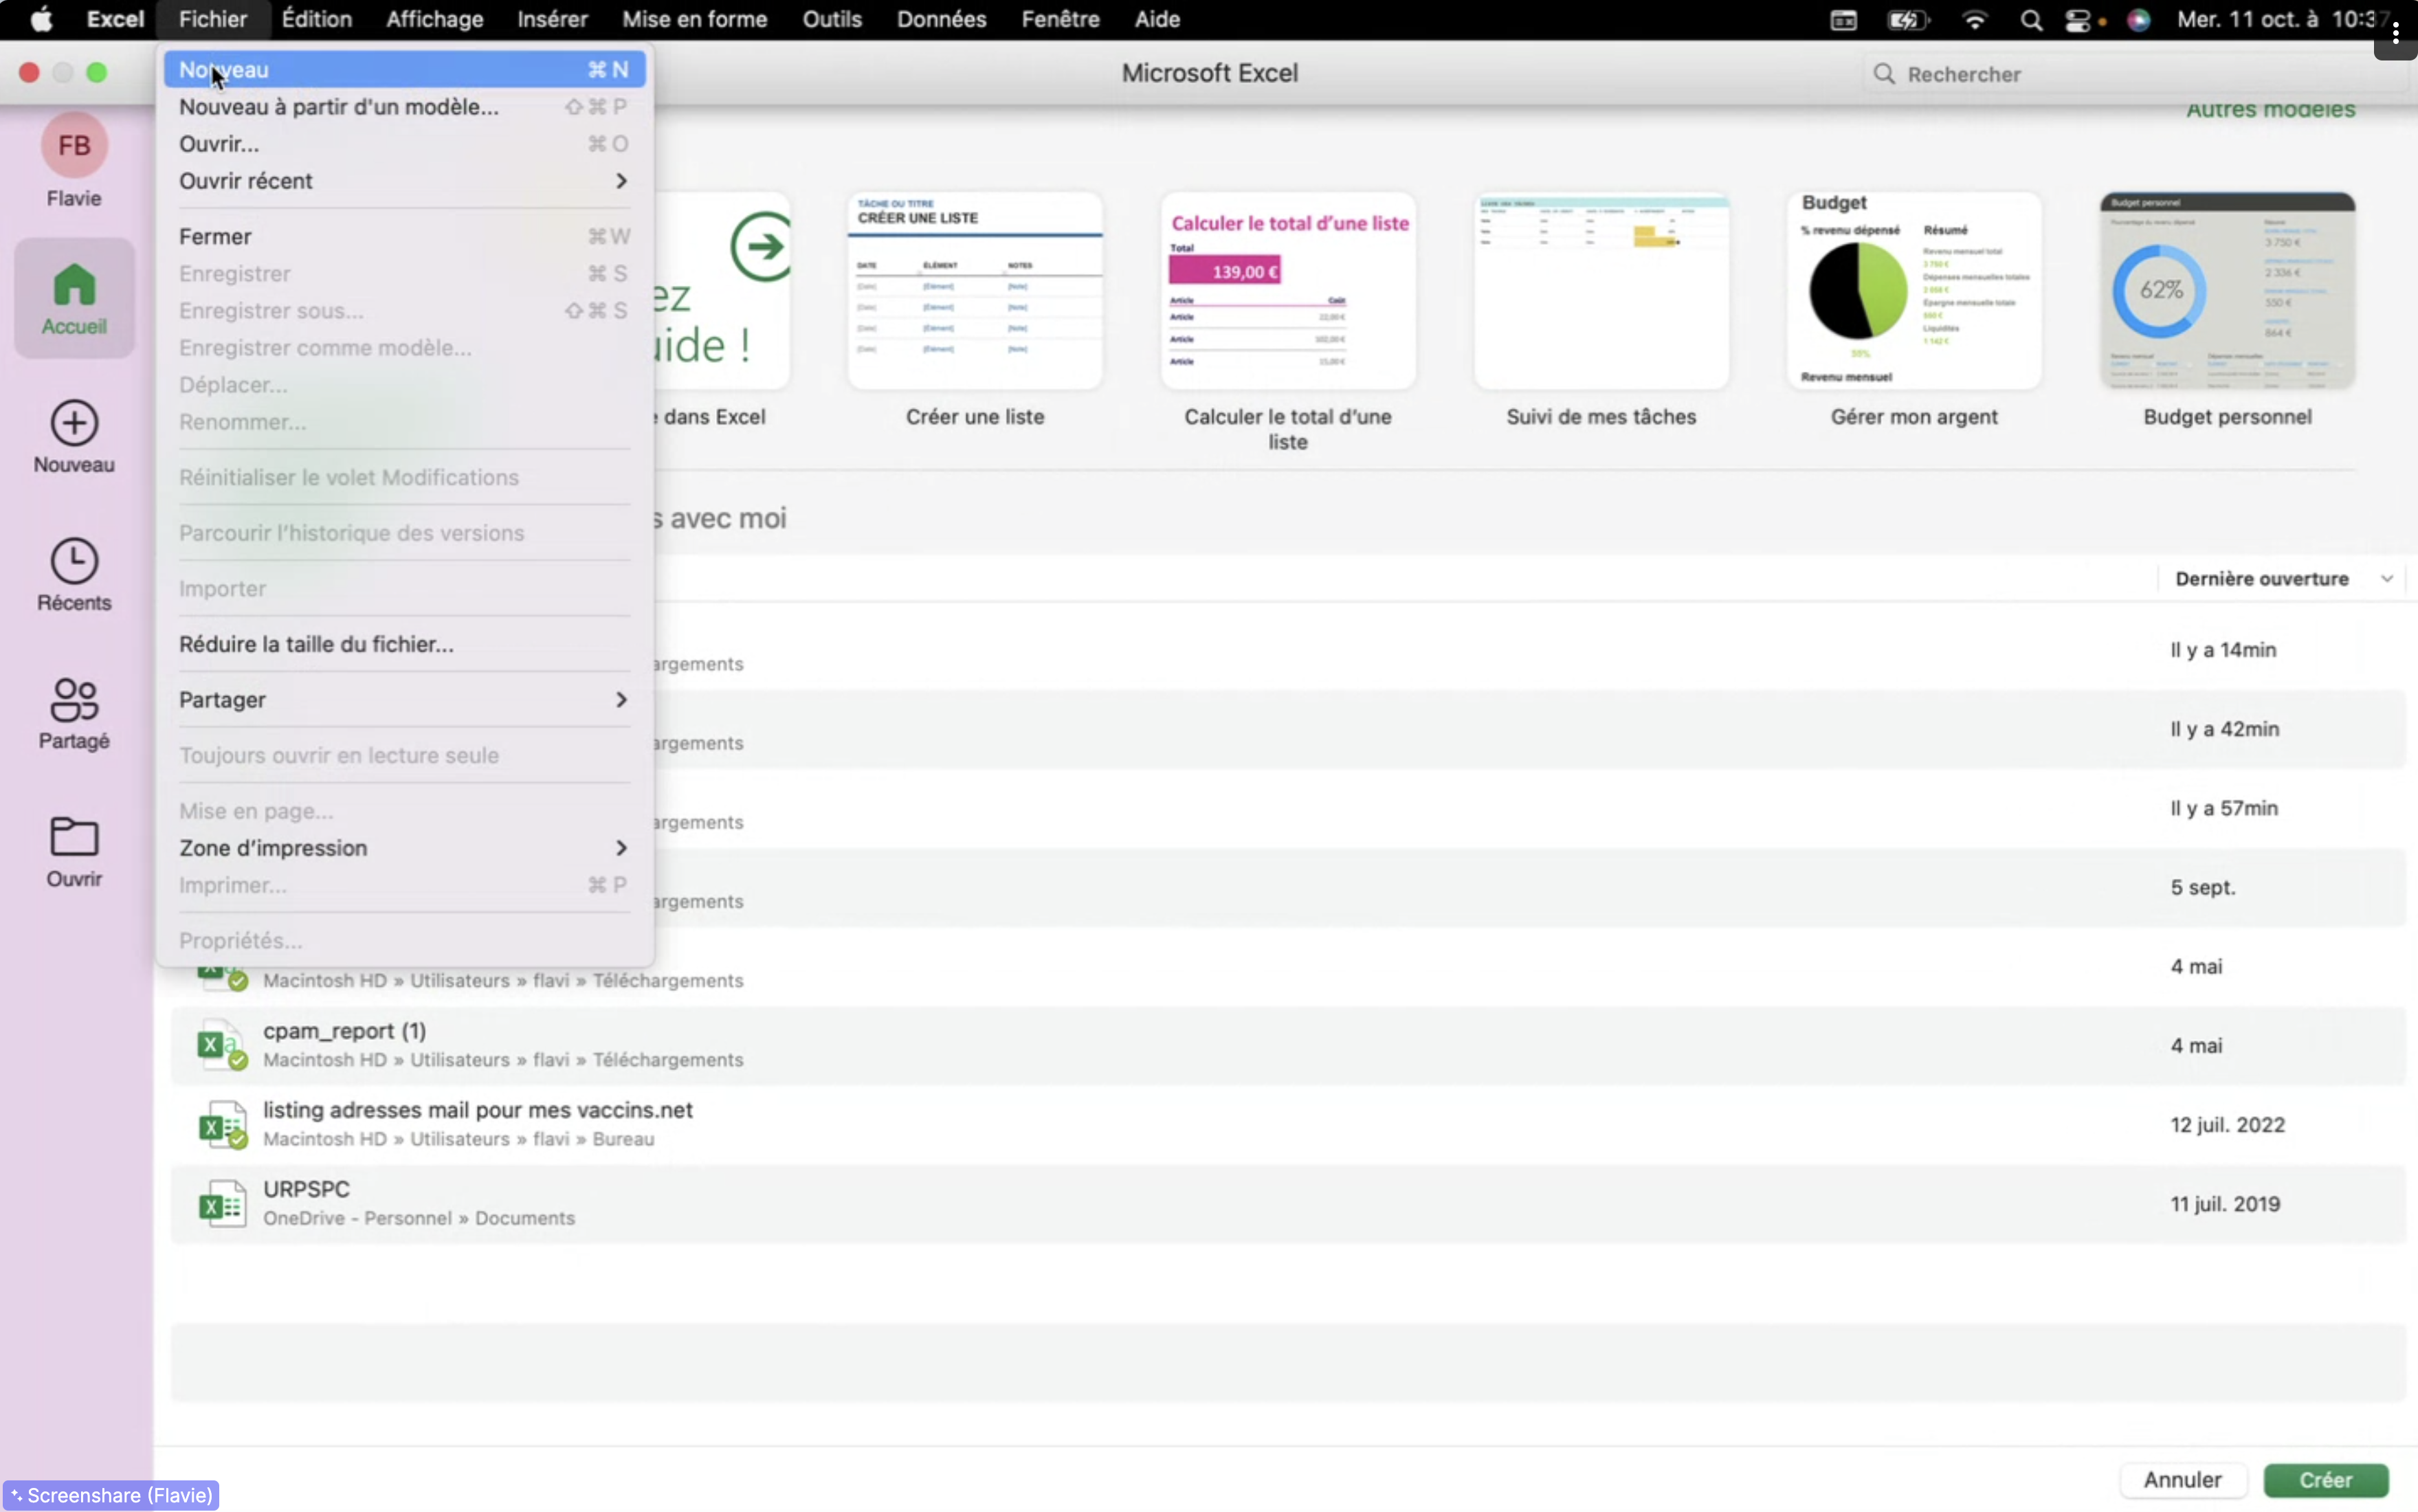Click the battery status icon
This screenshot has width=2418, height=1512.
1908,20
